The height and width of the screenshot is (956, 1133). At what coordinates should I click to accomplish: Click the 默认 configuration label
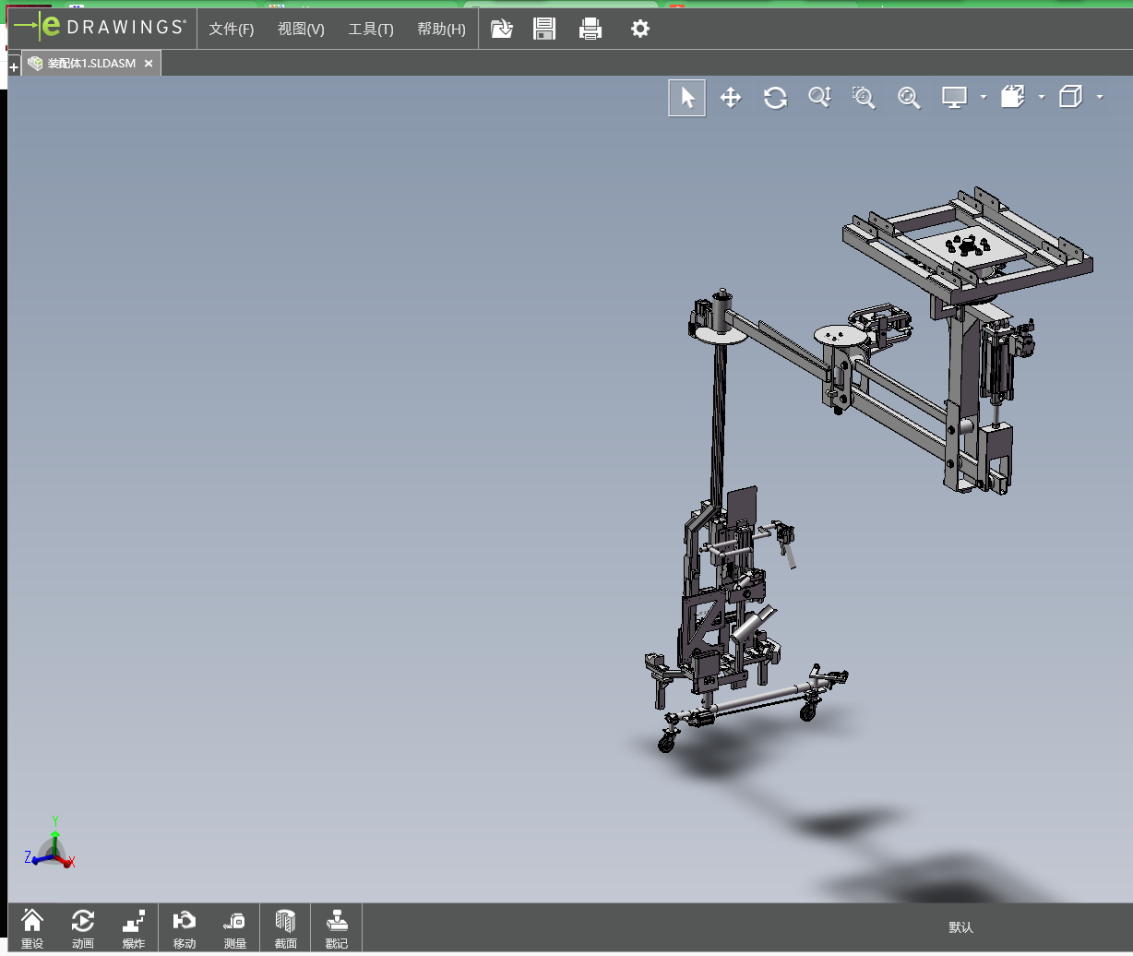click(x=960, y=927)
